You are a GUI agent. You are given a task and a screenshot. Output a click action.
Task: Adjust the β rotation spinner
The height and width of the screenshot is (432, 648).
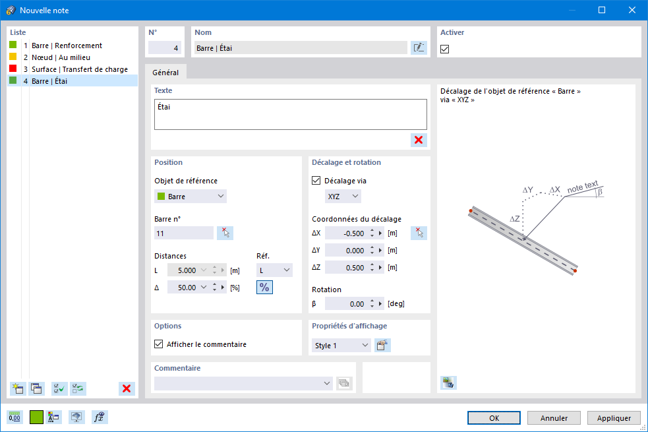tap(372, 304)
